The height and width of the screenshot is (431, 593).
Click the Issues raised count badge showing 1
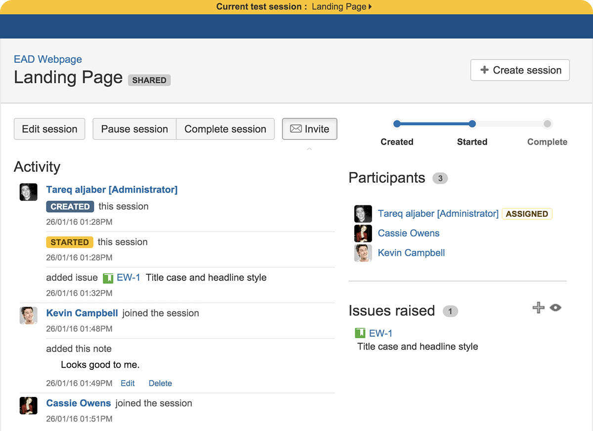point(450,311)
